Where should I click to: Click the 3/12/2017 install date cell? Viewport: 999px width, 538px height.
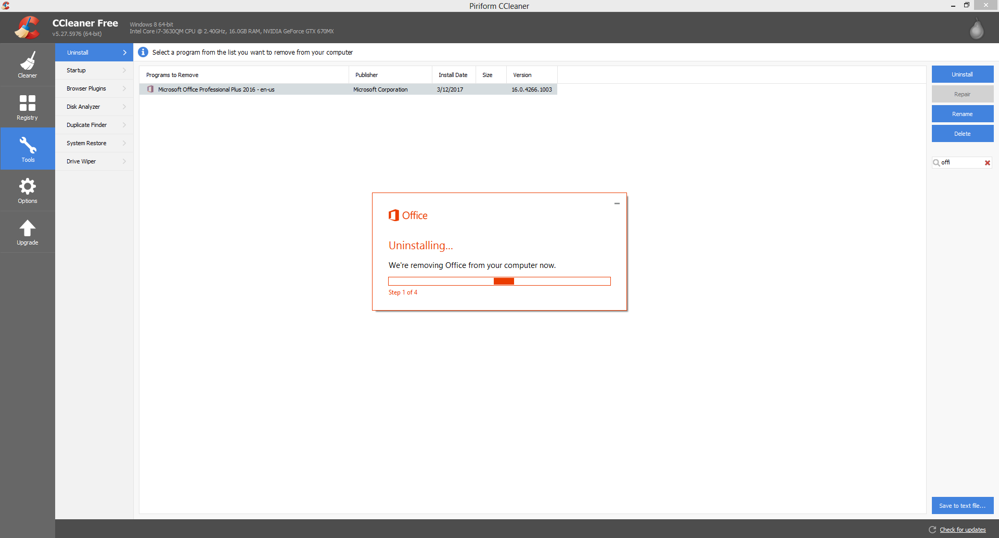coord(450,89)
